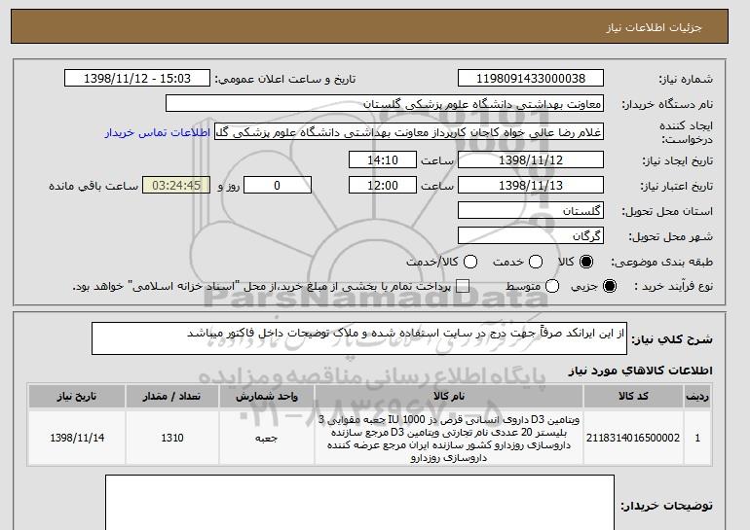Choose جزیی purchase process type
The width and height of the screenshot is (750, 530).
pyautogui.click(x=610, y=286)
